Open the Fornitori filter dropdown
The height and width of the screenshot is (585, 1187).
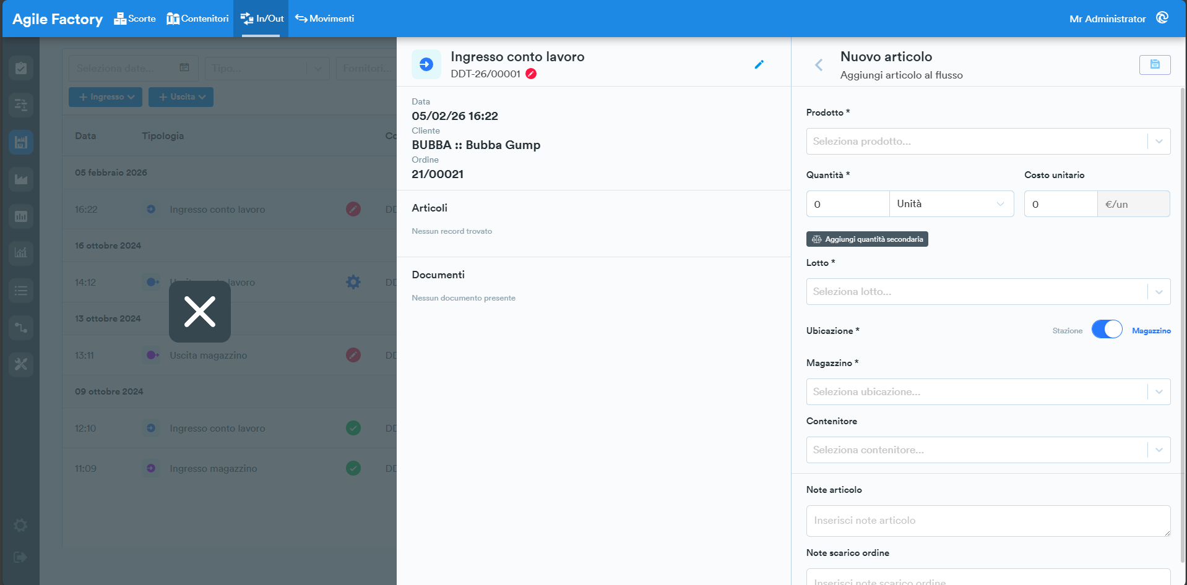tap(366, 68)
